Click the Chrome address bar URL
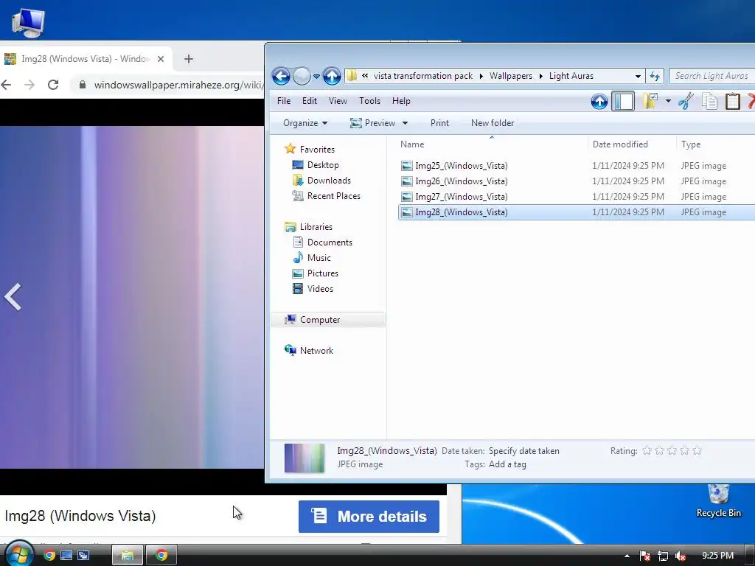 pos(178,85)
